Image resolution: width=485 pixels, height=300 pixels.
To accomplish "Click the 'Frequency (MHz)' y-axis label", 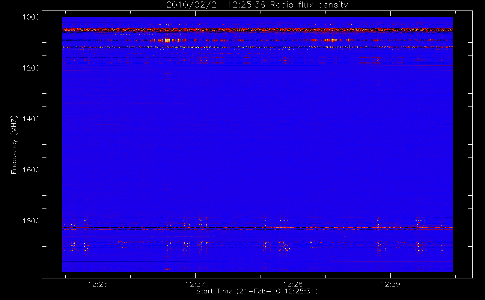I will 14,145.
